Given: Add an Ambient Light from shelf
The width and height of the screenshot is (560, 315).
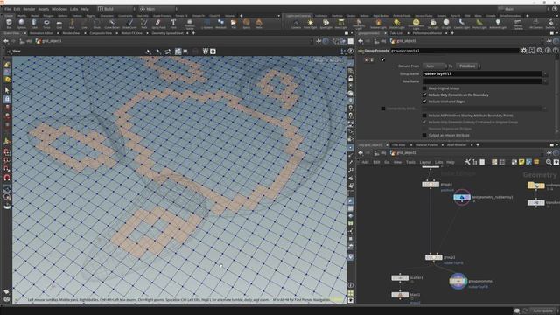Looking at the screenshot, I should (498, 24).
